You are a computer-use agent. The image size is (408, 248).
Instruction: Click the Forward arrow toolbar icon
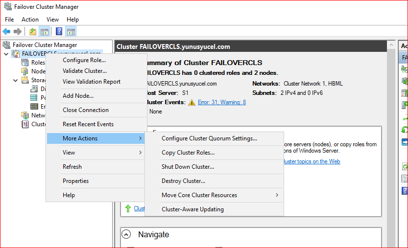coord(18,32)
